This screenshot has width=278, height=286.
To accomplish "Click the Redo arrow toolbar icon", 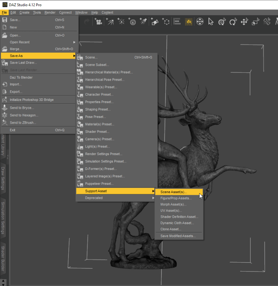I will pos(87,22).
